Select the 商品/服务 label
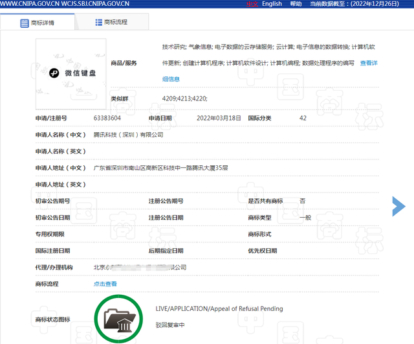 (124, 63)
